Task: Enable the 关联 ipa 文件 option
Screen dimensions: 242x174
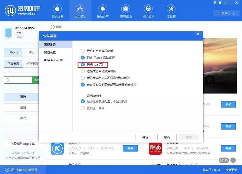Action: click(83, 64)
